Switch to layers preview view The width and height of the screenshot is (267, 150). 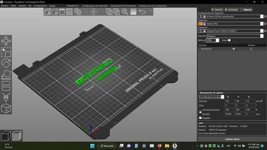pos(17,136)
